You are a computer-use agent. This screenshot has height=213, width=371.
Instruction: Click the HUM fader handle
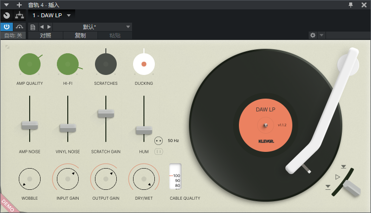(x=144, y=130)
